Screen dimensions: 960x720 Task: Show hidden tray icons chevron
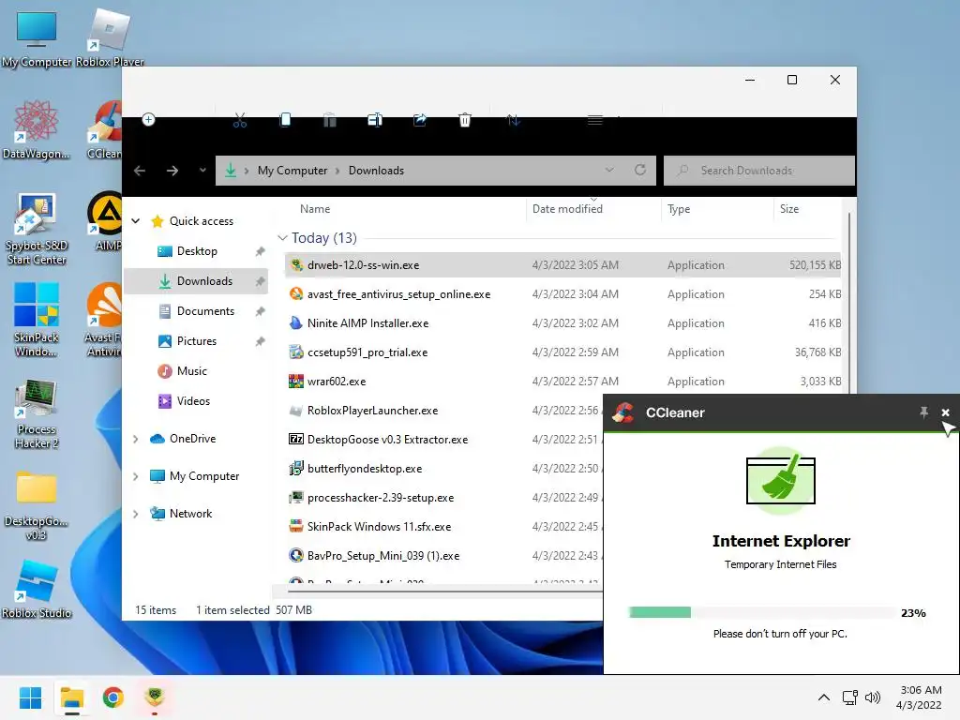(x=824, y=697)
